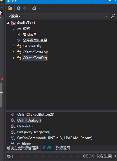Click the 属性 panel title
The width and height of the screenshot is (117, 161).
coord(10,157)
